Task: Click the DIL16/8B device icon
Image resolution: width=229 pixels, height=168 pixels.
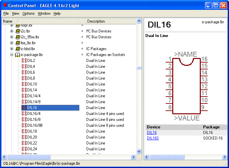Action: point(24,125)
